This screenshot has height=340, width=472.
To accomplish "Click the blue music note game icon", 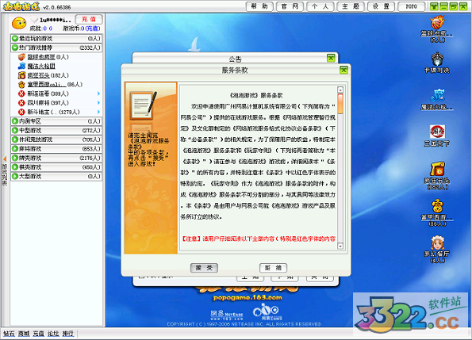I will (x=437, y=96).
